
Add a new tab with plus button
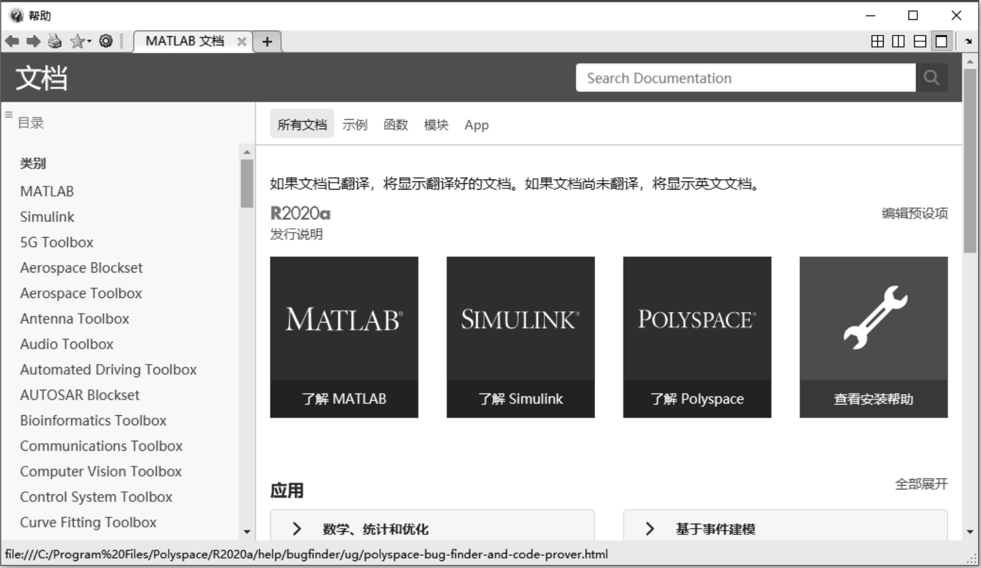coord(267,42)
